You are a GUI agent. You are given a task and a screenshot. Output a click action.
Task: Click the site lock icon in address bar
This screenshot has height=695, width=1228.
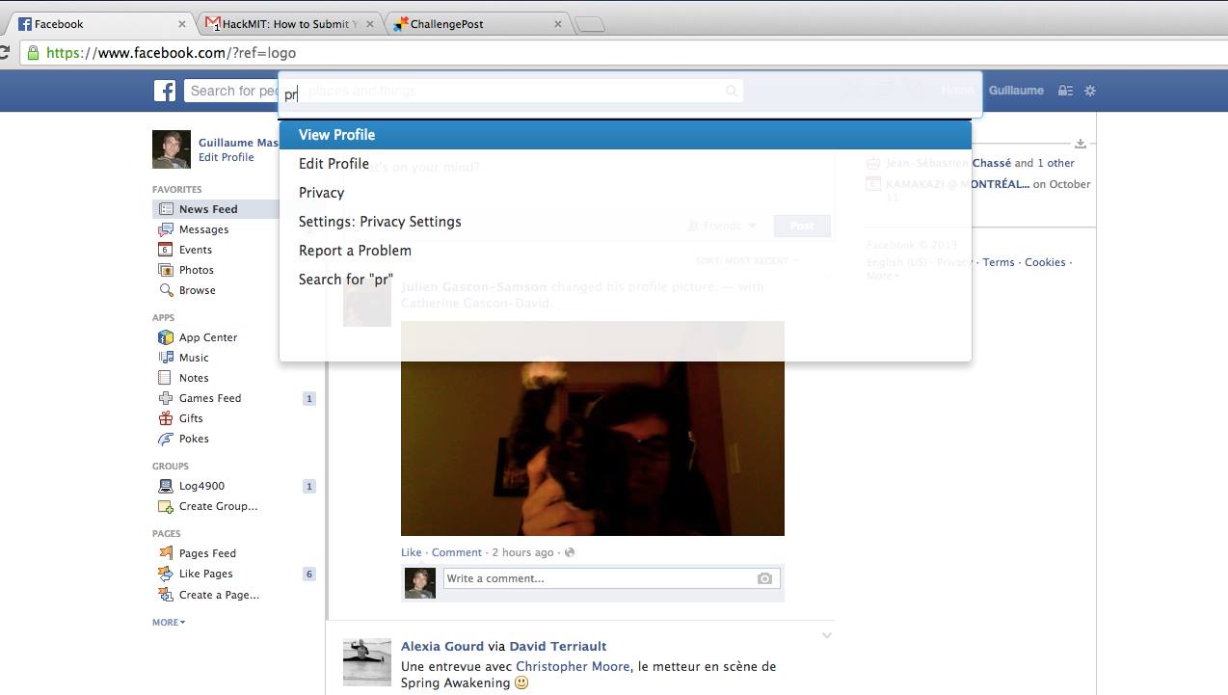(x=34, y=53)
